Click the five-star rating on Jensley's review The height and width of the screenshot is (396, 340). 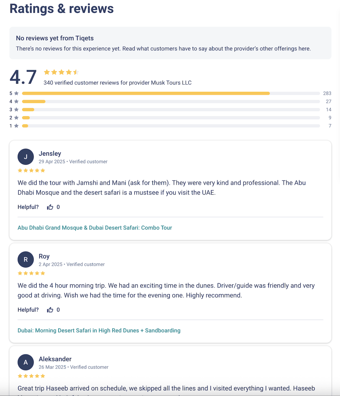(31, 170)
